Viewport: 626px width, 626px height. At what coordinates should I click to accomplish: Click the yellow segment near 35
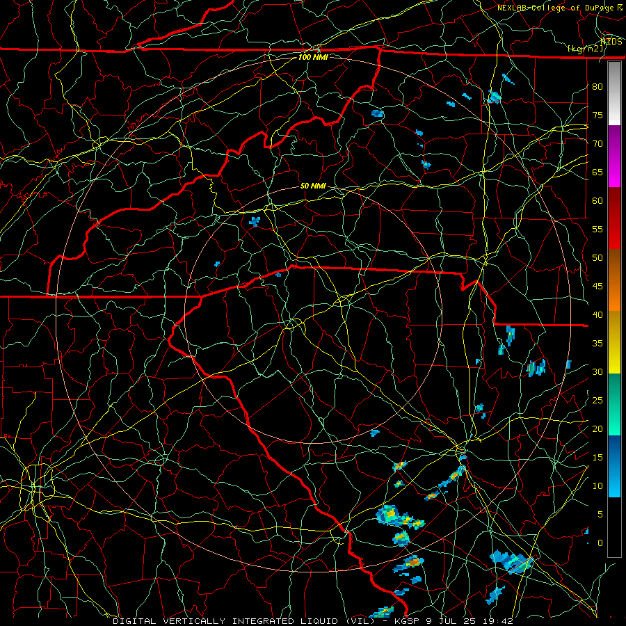[x=614, y=344]
